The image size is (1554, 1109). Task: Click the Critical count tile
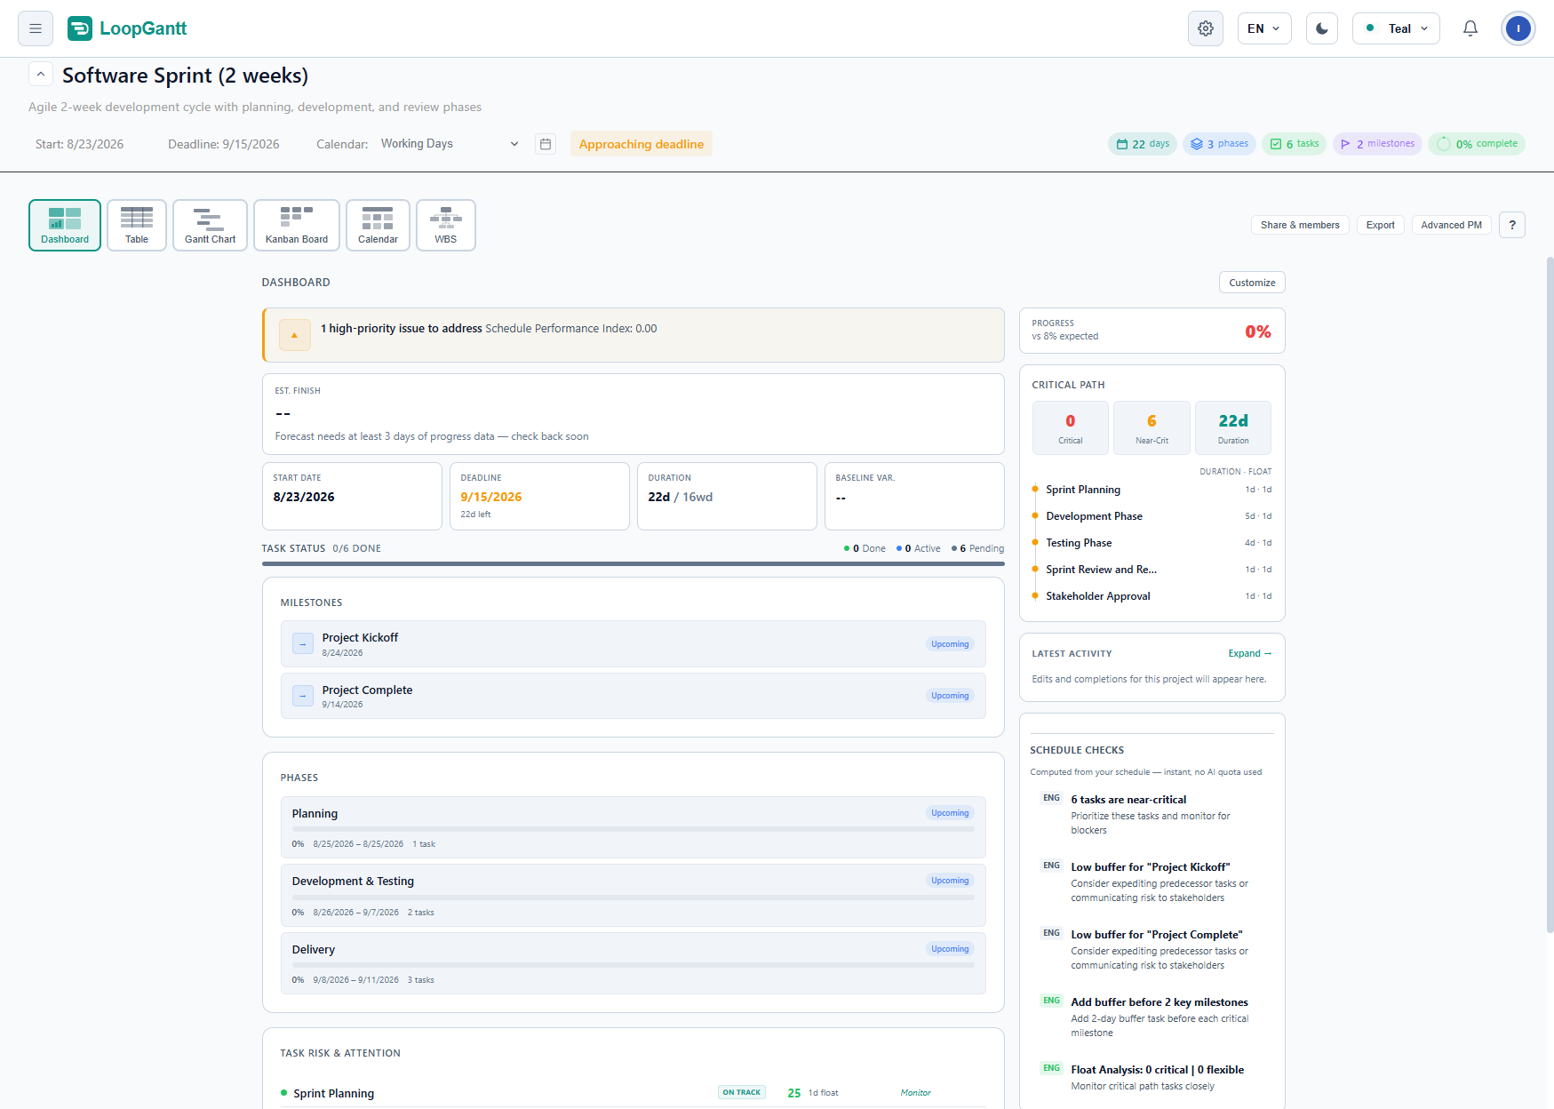point(1071,427)
